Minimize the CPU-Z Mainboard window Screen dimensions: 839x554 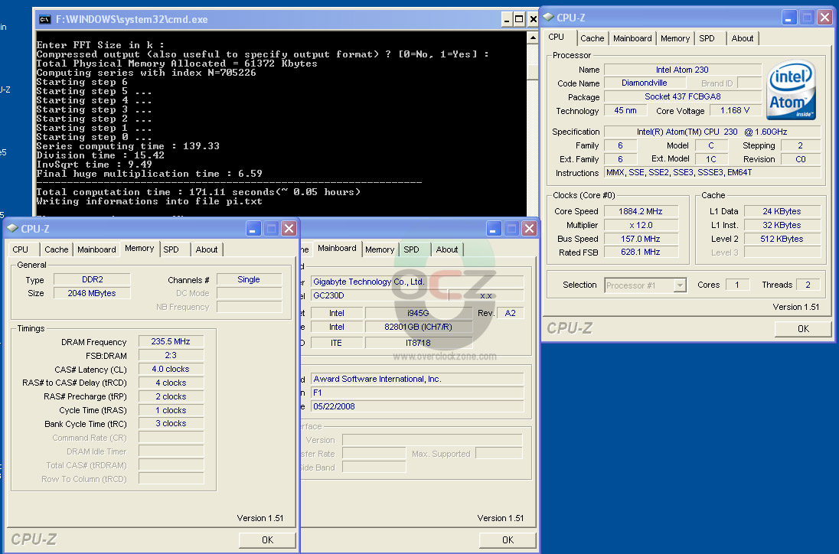(494, 229)
